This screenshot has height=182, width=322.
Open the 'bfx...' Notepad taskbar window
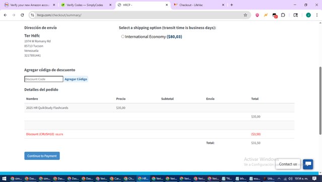(241, 178)
